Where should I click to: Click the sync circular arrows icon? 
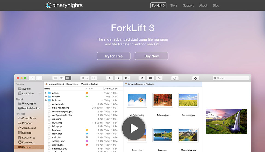pyautogui.click(x=142, y=78)
